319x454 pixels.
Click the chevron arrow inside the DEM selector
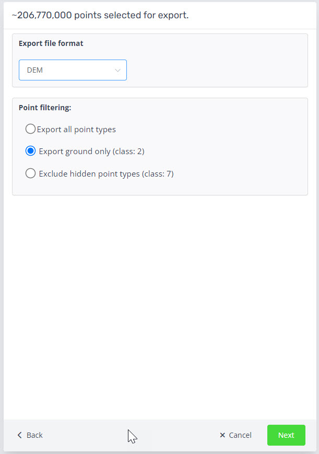coord(117,69)
